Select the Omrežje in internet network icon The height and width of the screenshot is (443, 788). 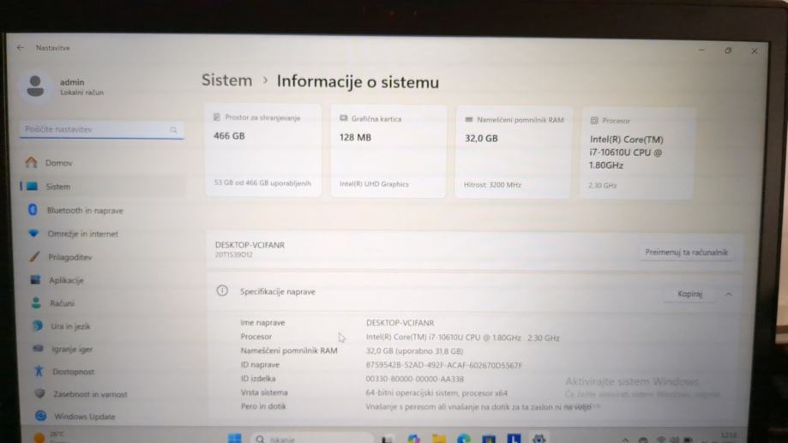point(33,233)
